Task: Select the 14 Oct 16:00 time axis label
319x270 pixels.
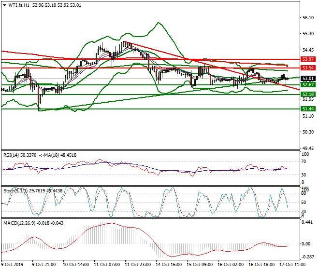Action: pyautogui.click(x=169, y=265)
